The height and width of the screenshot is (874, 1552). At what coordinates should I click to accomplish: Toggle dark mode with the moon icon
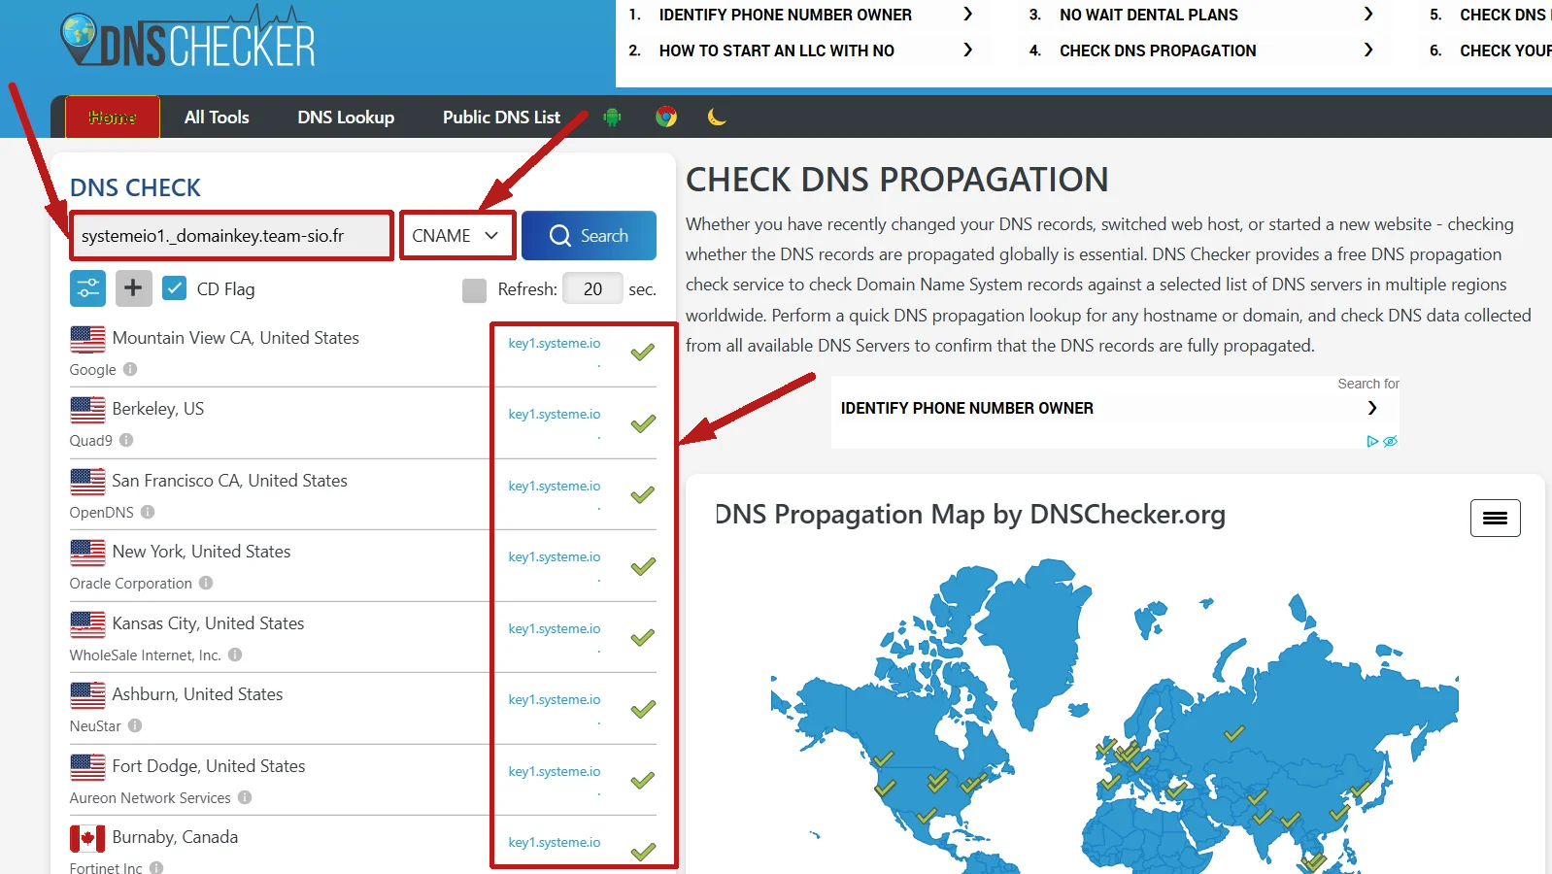pyautogui.click(x=717, y=118)
